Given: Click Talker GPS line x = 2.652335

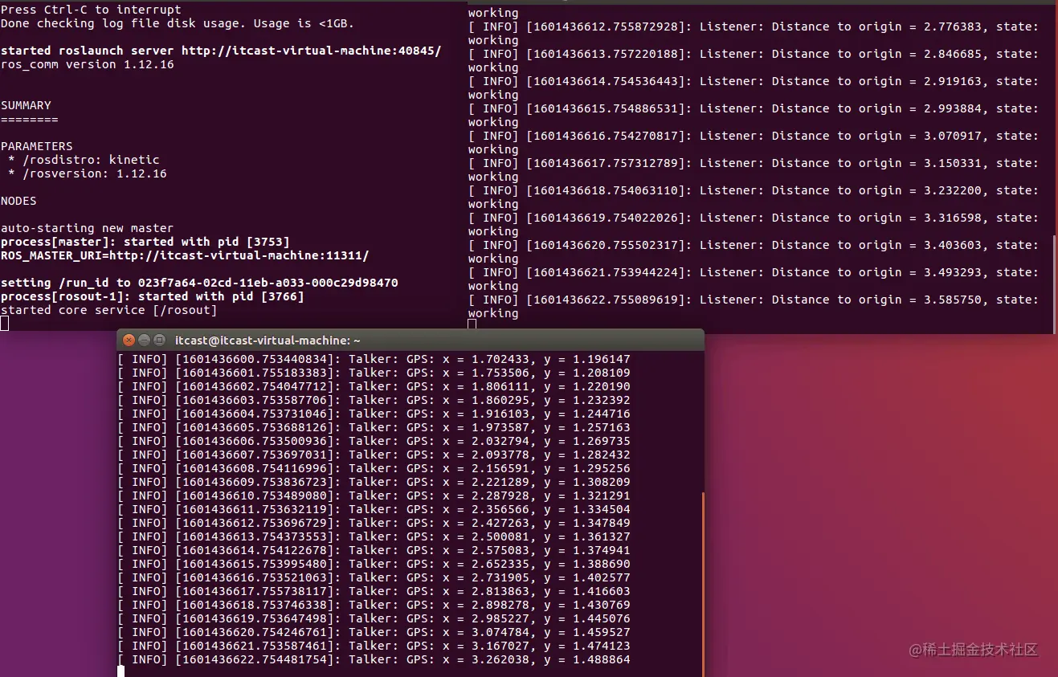Looking at the screenshot, I should (x=374, y=564).
